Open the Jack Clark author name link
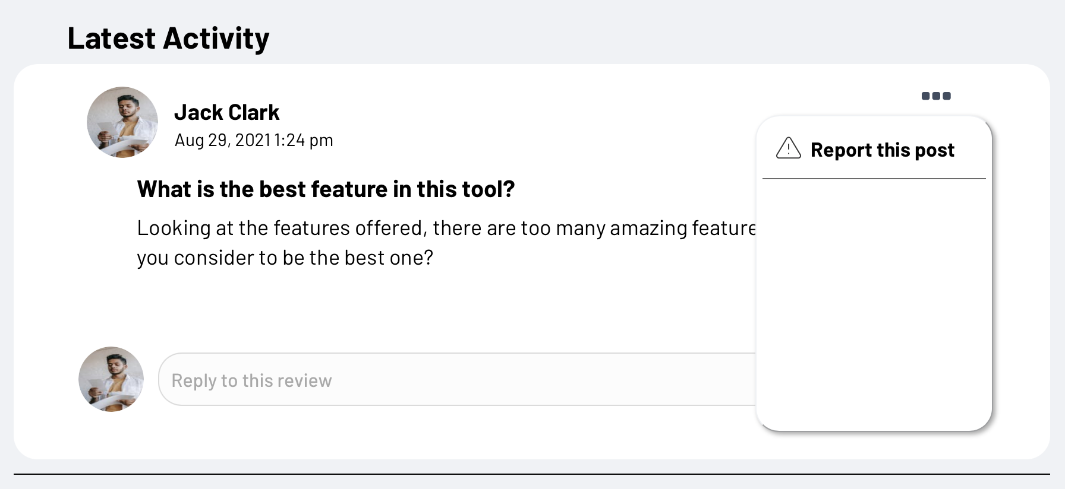This screenshot has width=1065, height=489. click(226, 113)
